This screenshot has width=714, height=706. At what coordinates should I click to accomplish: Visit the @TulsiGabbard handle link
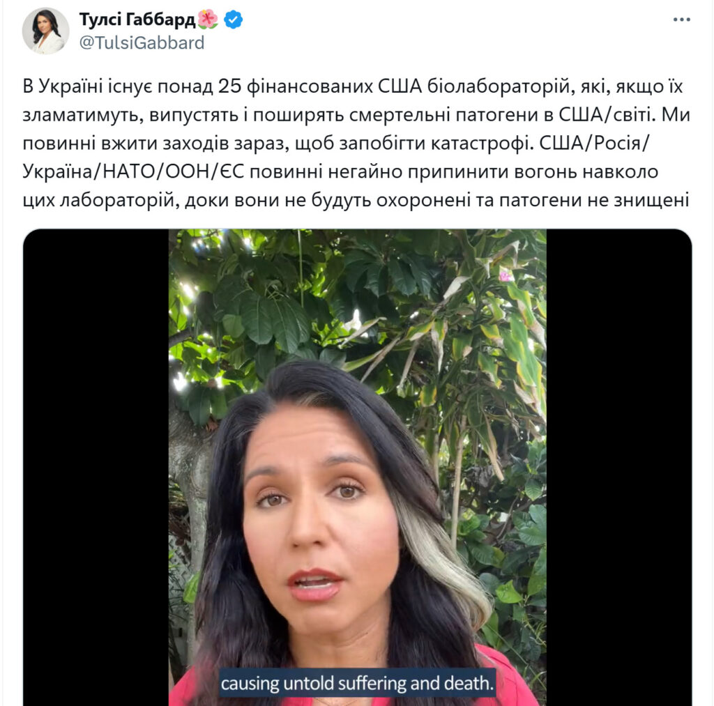point(142,43)
